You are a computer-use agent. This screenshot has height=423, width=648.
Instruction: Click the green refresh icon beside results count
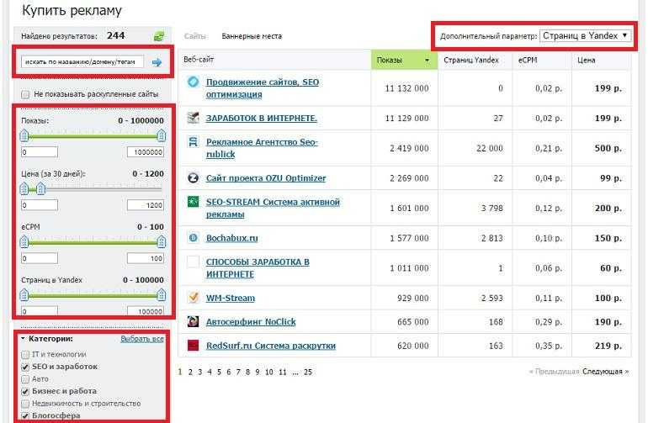[158, 36]
